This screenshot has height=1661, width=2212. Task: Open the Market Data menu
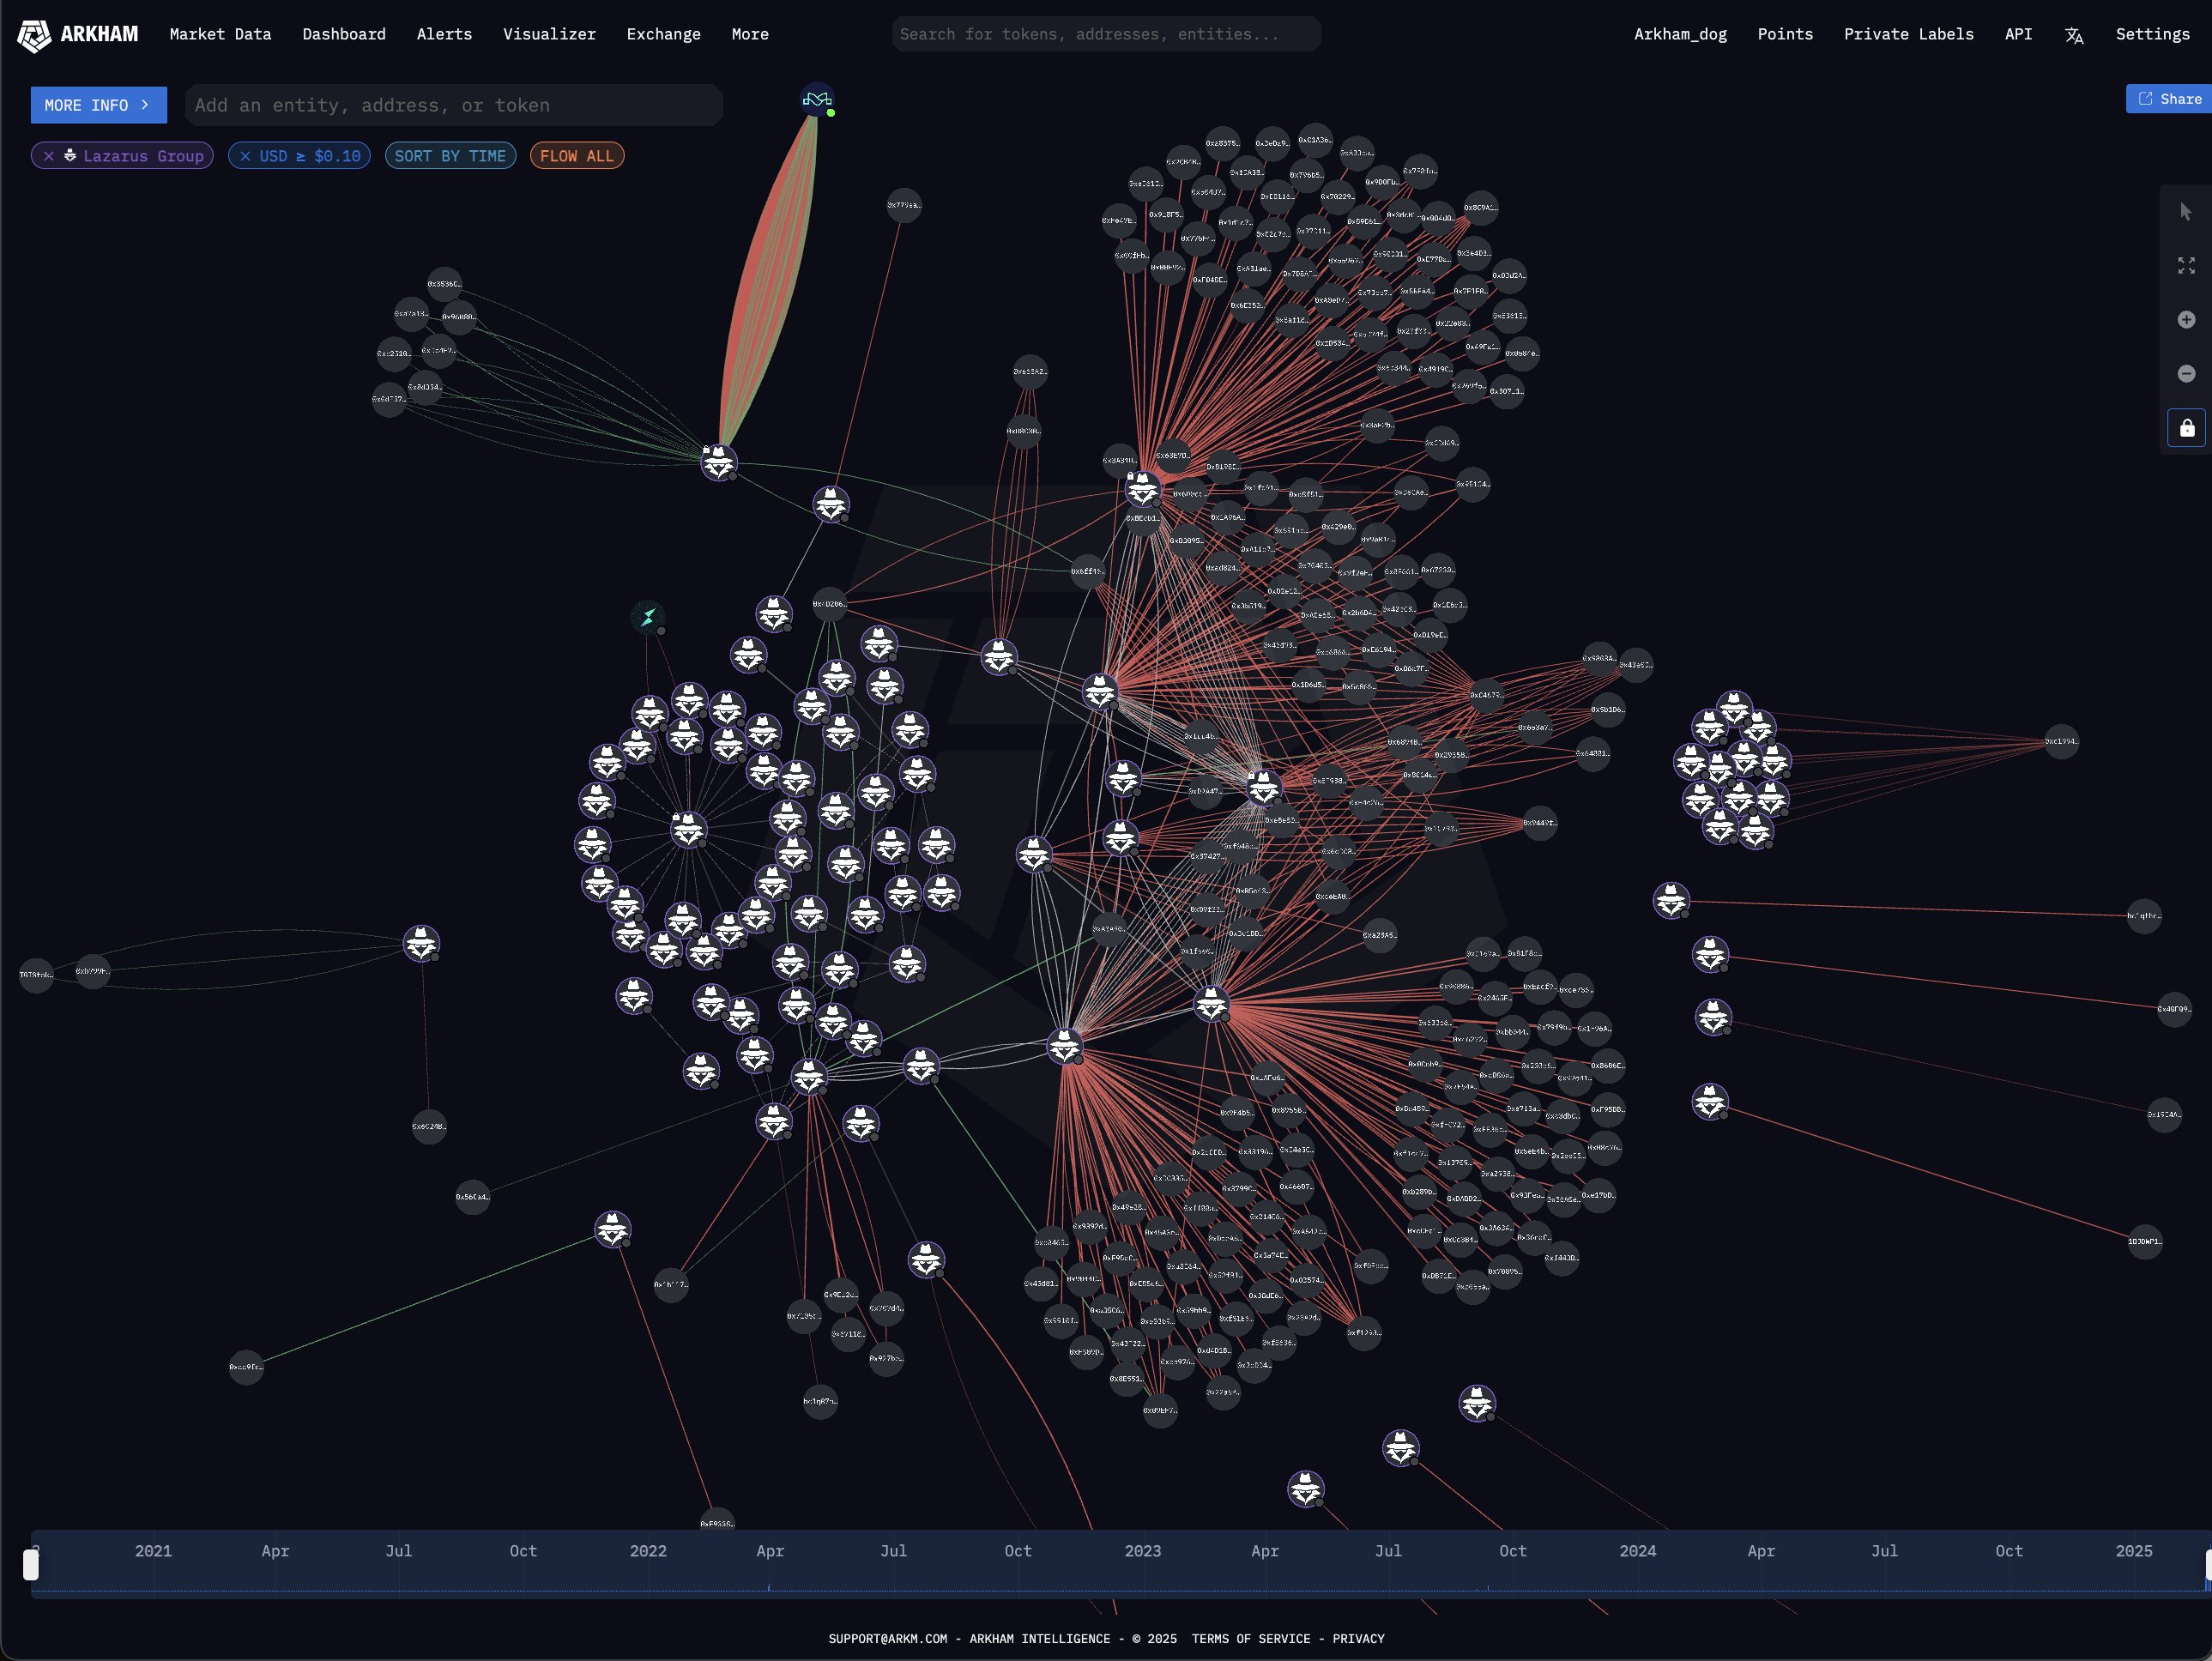[x=220, y=34]
